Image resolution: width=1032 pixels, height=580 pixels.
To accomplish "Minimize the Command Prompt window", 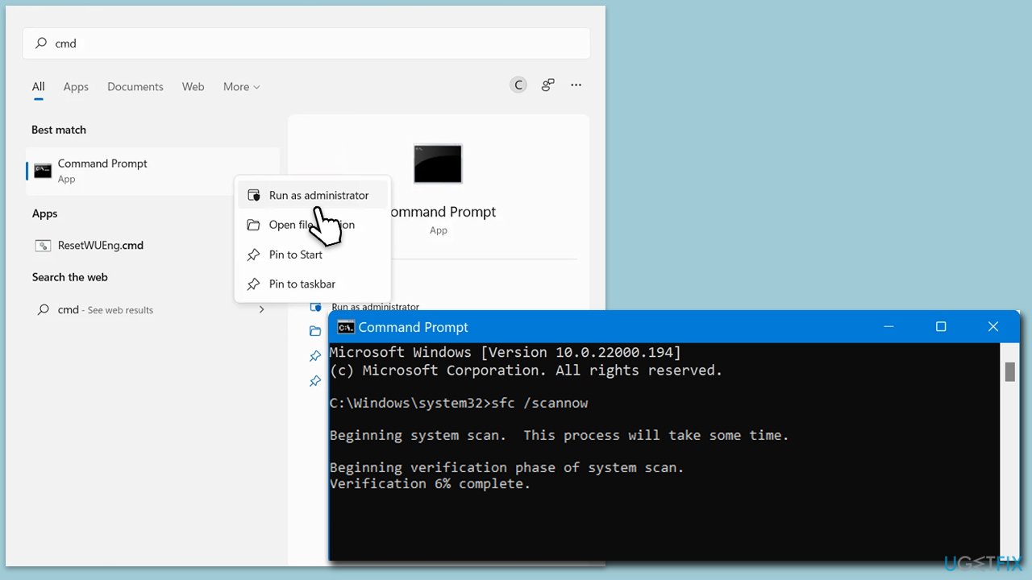I will pos(888,327).
